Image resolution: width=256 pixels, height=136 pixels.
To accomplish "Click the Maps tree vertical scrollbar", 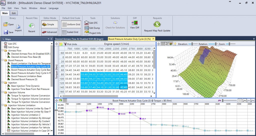I will pyautogui.click(x=52, y=66).
